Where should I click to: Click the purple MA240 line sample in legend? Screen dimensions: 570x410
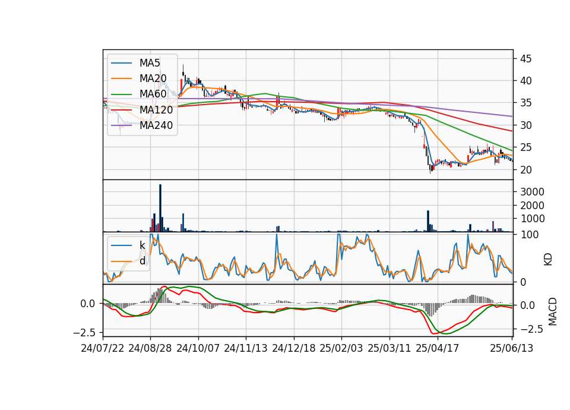[x=121, y=125]
